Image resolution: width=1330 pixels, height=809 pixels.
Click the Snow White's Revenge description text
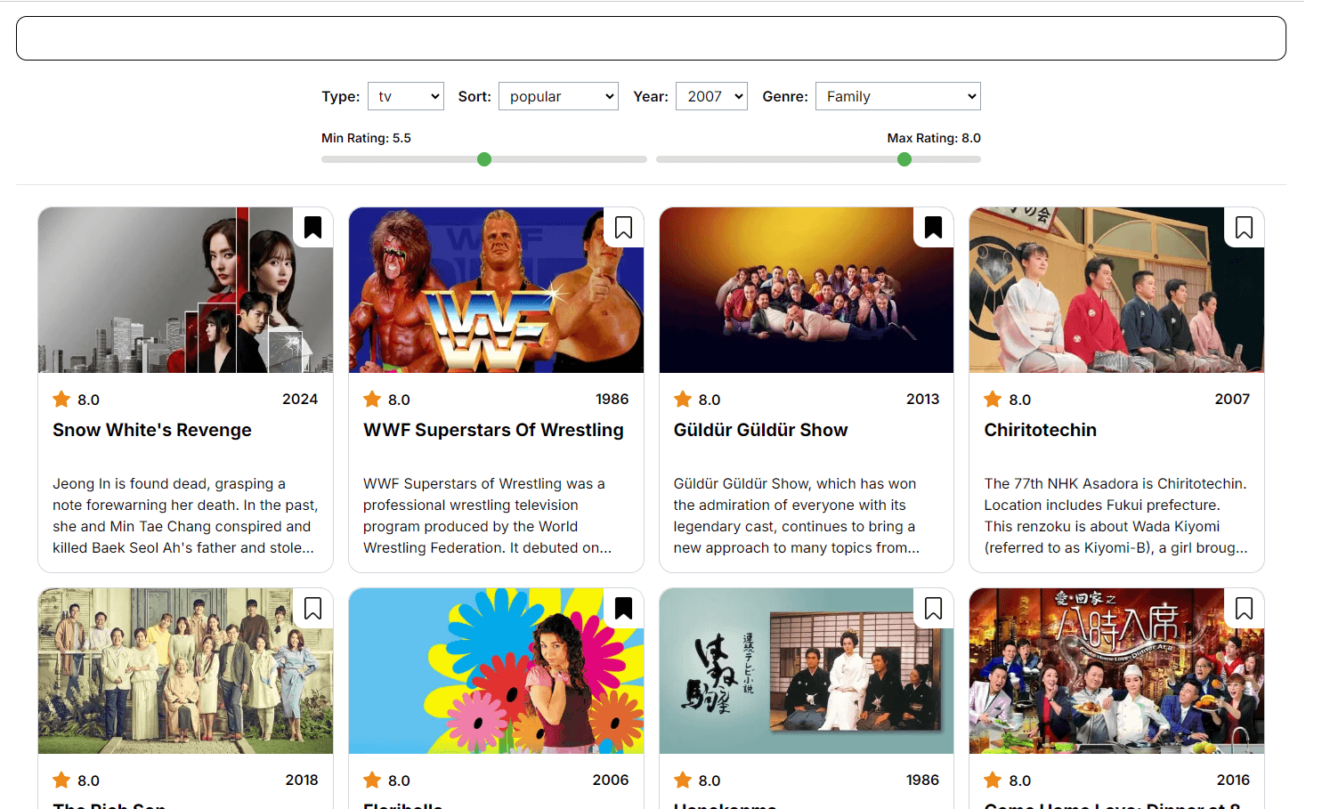point(185,515)
